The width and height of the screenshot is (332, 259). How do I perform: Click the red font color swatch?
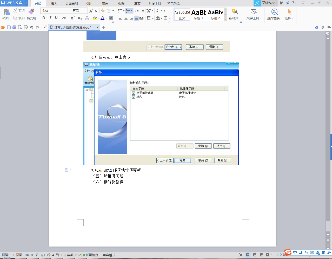103,18
